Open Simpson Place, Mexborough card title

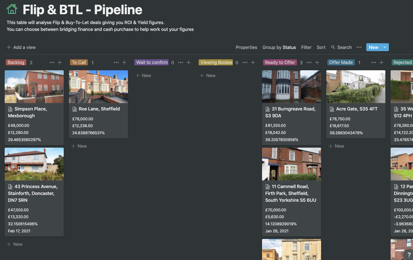[28, 112]
